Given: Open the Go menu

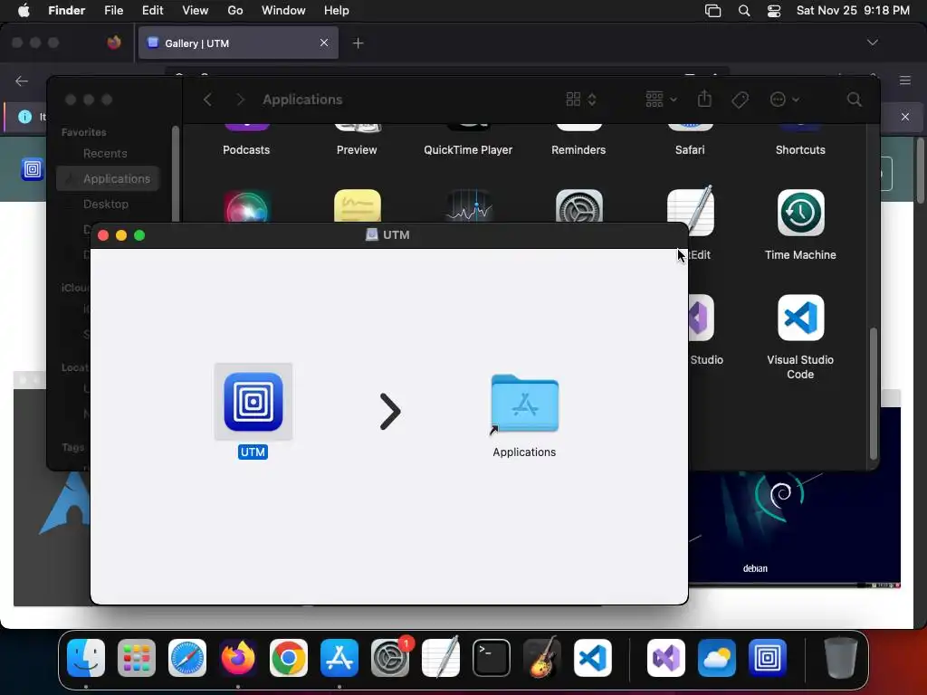Looking at the screenshot, I should pos(235,11).
